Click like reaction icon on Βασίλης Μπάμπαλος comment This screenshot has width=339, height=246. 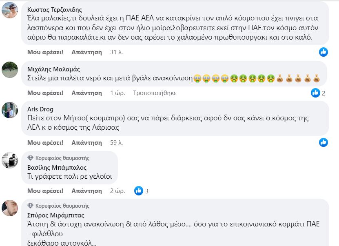(139, 191)
